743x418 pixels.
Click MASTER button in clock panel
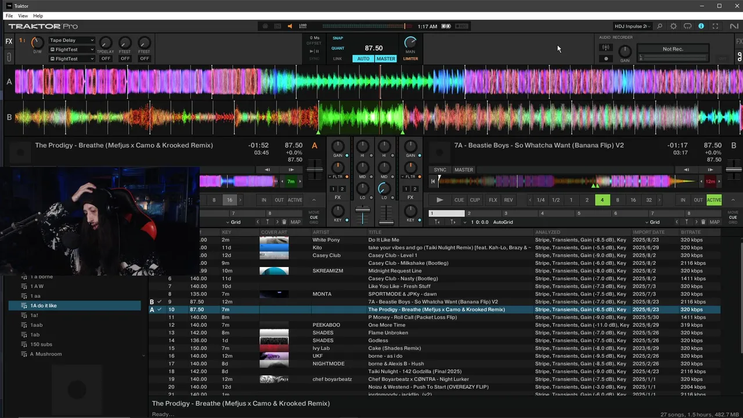385,59
